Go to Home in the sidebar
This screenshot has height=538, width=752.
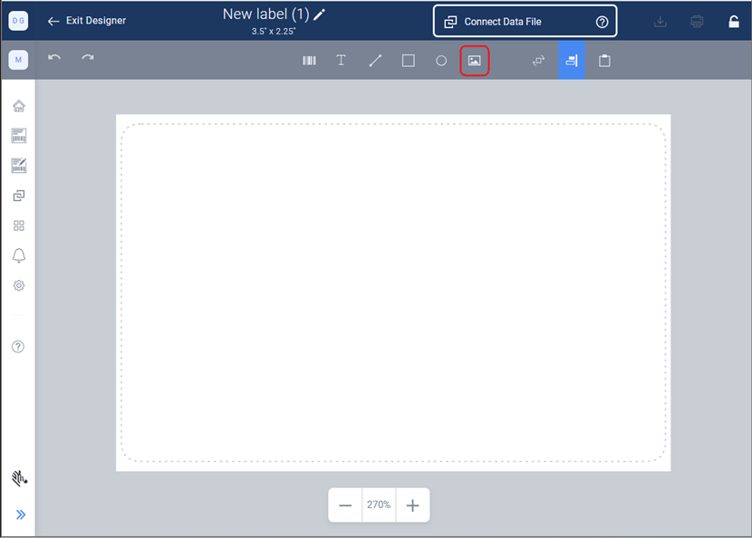point(18,106)
